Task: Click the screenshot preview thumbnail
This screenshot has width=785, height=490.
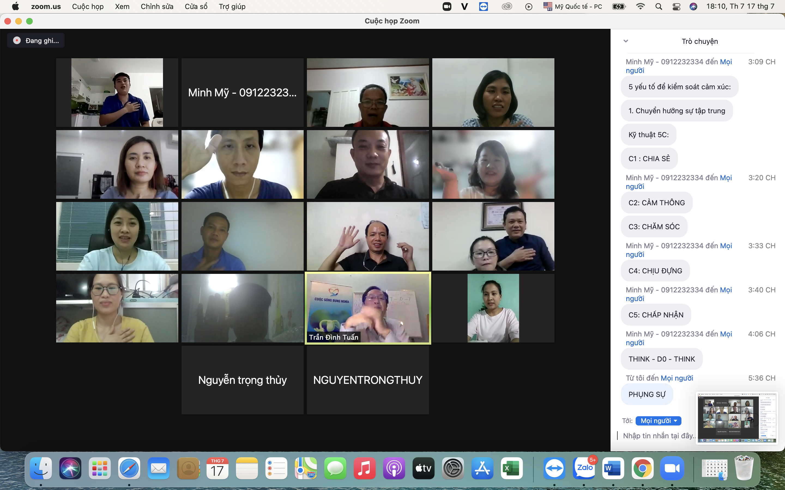Action: point(737,418)
